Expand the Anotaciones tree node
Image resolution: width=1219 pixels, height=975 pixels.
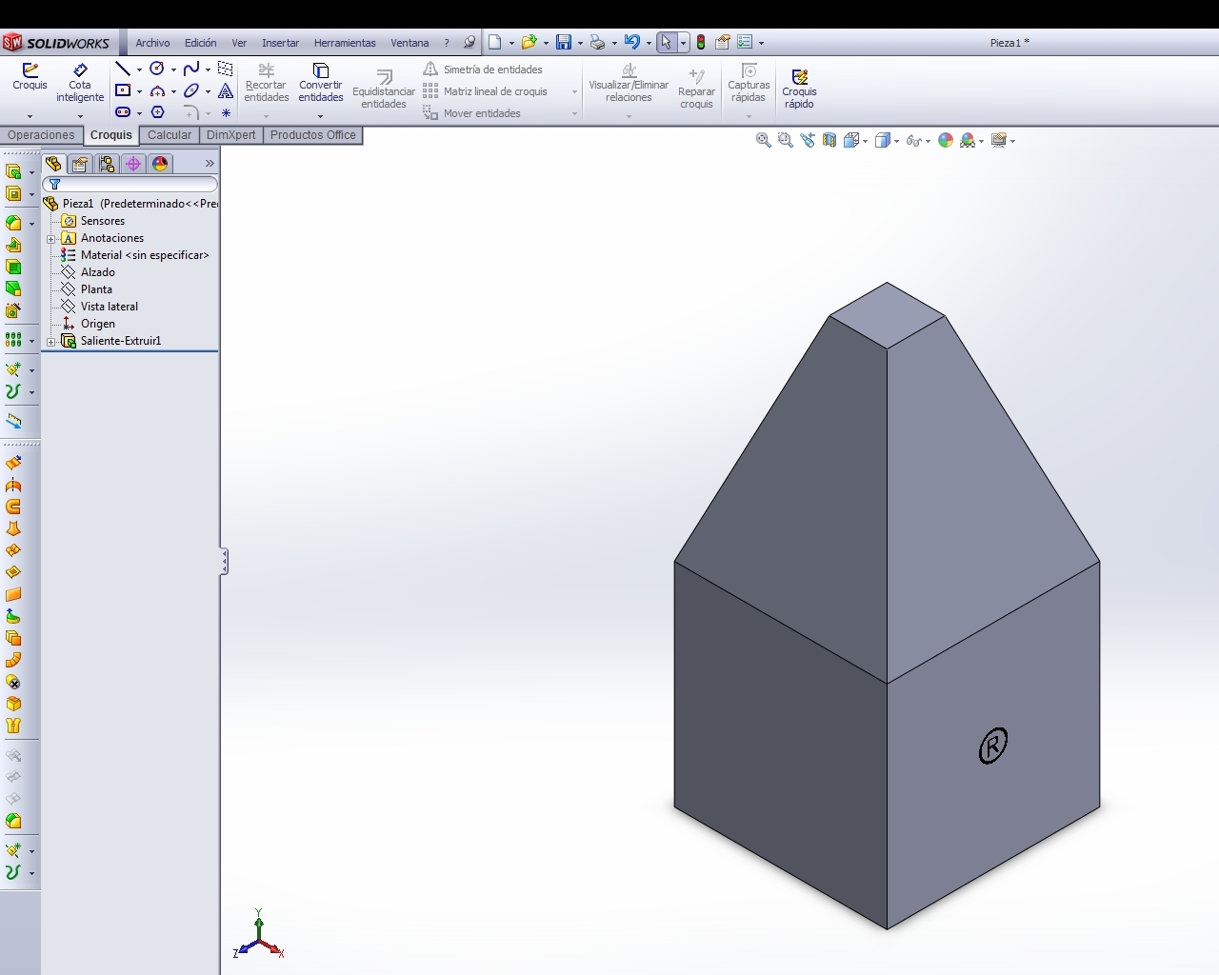coord(51,238)
